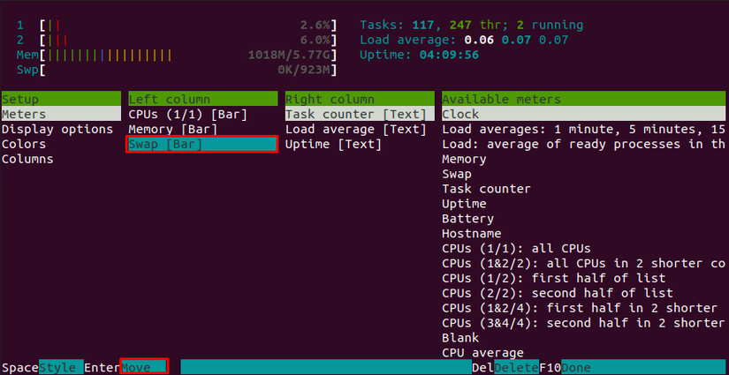Choose CPUs (1&2/2) meter
This screenshot has width=729, height=375.
coord(585,263)
